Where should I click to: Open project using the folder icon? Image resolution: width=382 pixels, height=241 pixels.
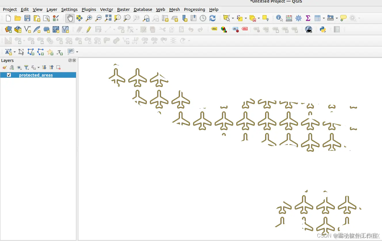(x=18, y=18)
